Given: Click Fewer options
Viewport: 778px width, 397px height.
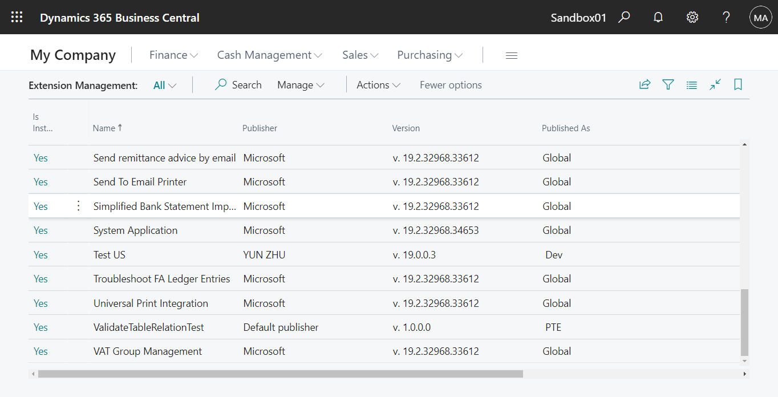Looking at the screenshot, I should tap(450, 84).
